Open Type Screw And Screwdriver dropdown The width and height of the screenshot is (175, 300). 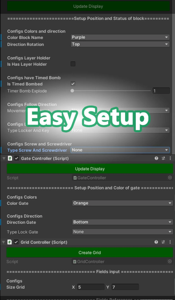(120, 150)
